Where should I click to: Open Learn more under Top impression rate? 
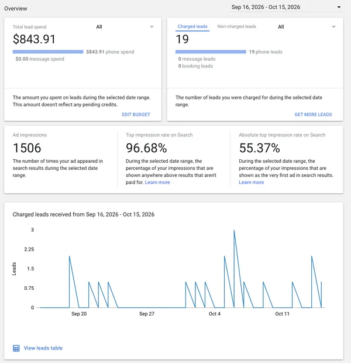click(157, 183)
